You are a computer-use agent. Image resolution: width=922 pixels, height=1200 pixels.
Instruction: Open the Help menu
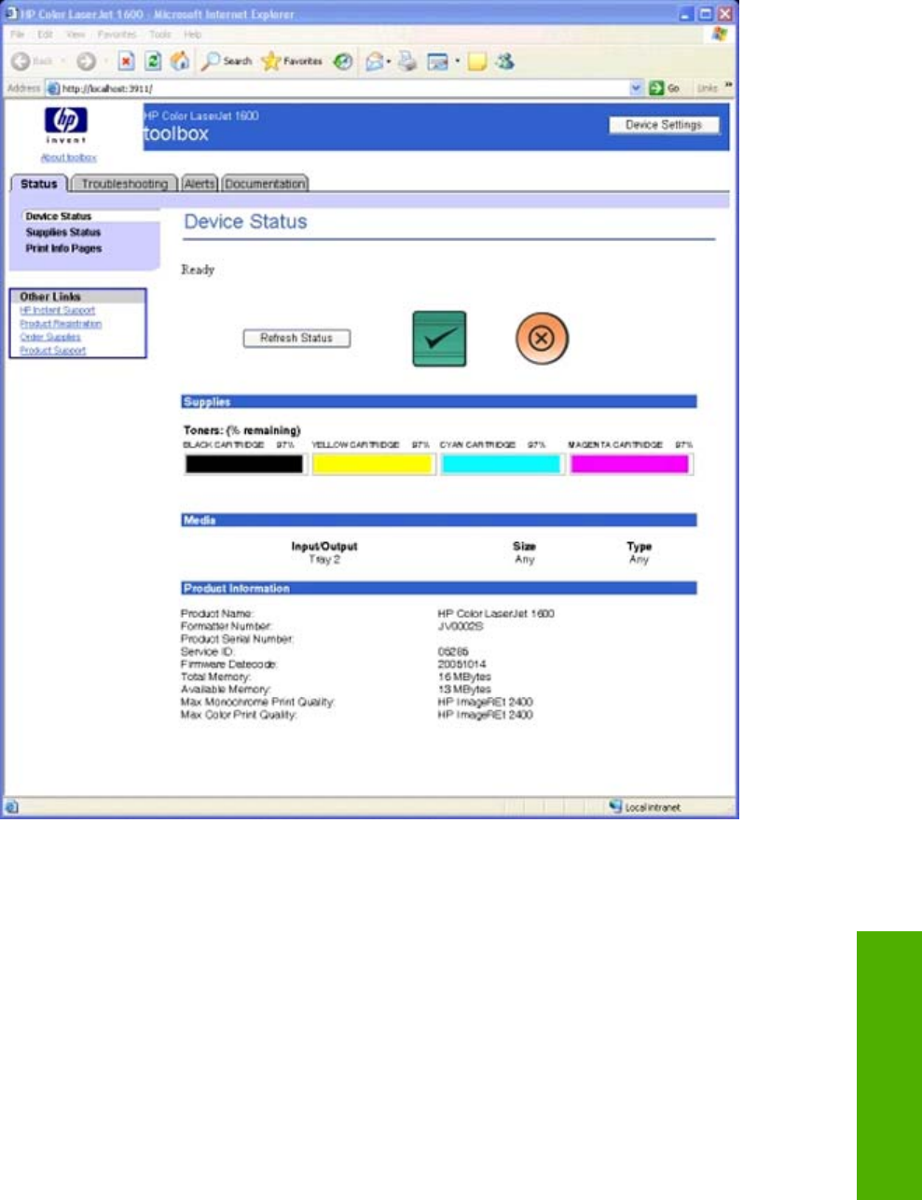coord(192,34)
